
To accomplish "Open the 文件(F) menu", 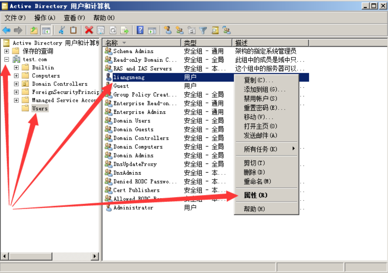I will pyautogui.click(x=15, y=18).
